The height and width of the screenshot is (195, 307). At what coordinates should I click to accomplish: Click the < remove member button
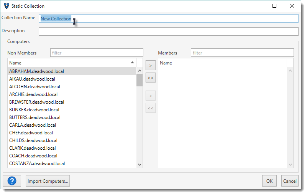[x=151, y=96]
